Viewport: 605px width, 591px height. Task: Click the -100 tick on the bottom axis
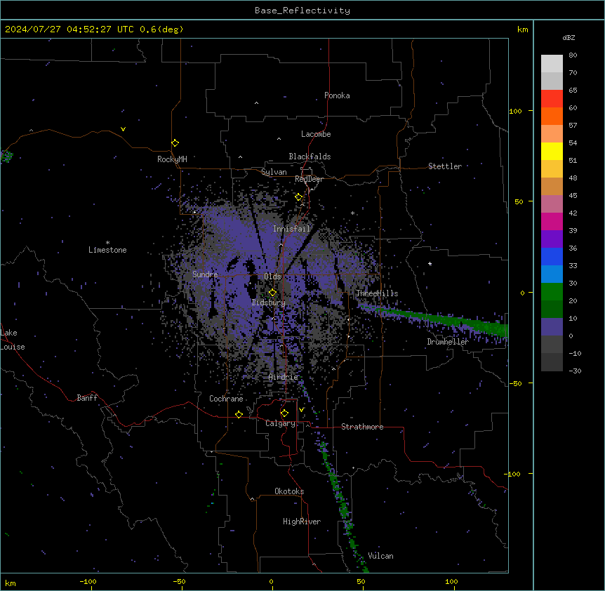[x=88, y=581]
